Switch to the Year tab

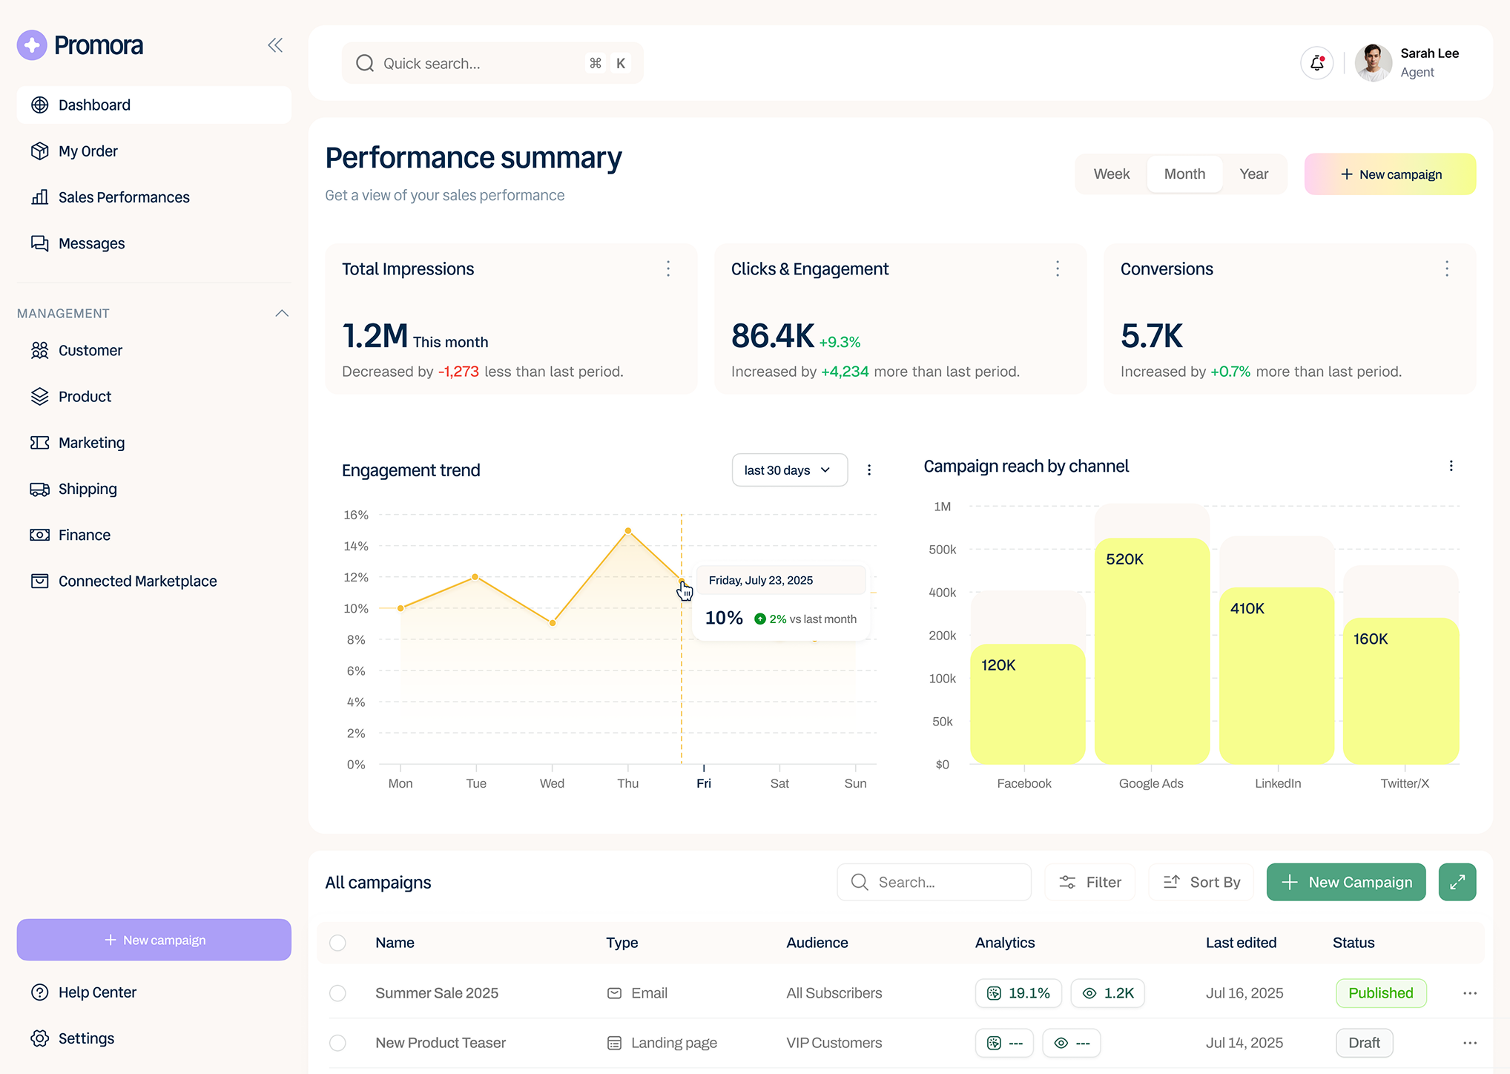pos(1253,174)
